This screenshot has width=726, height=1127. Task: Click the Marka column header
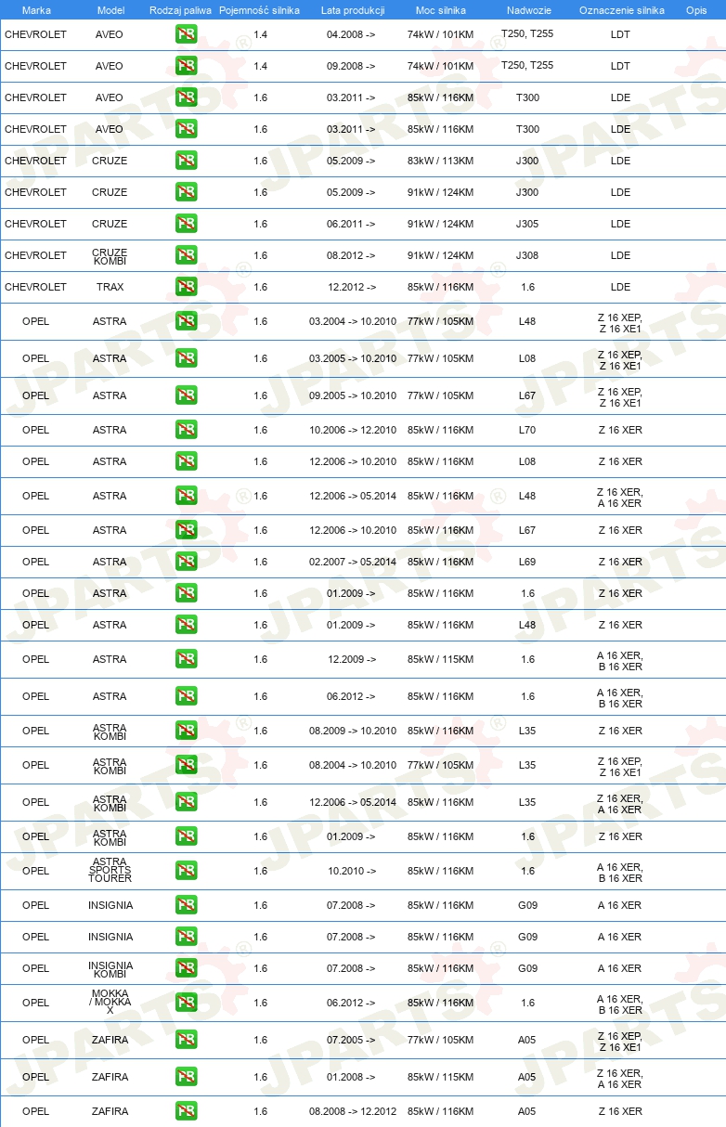(36, 10)
